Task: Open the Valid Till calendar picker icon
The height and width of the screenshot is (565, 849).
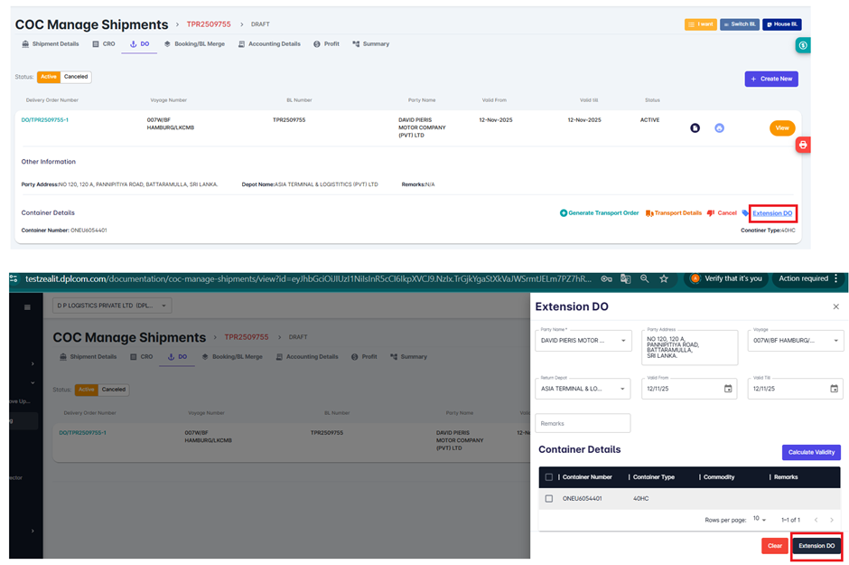Action: click(833, 389)
